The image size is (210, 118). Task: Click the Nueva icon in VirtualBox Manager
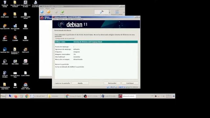pos(42,12)
